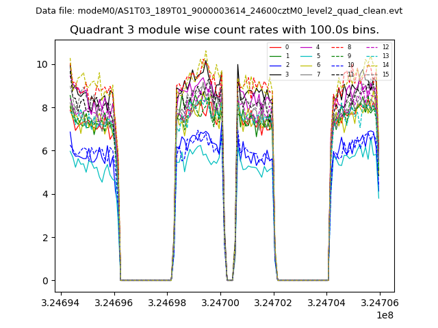Click legend label 13 next to cyan dashed line
The width and height of the screenshot is (438, 328).
tap(385, 56)
